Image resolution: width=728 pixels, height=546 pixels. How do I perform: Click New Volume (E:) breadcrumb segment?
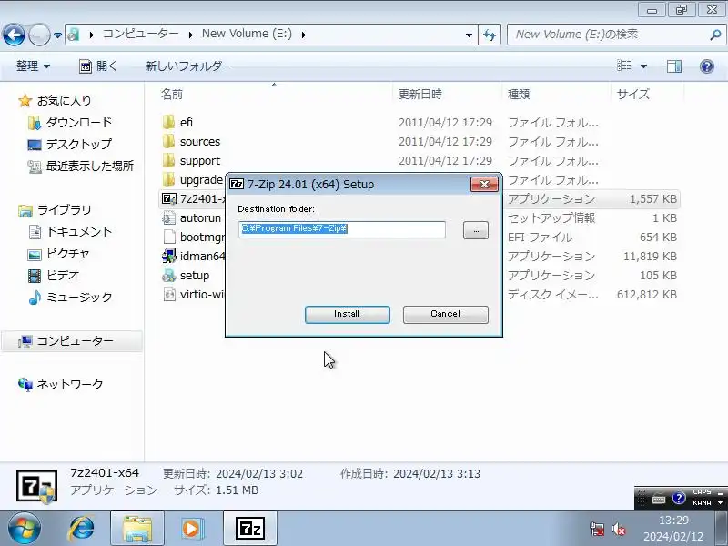(247, 34)
